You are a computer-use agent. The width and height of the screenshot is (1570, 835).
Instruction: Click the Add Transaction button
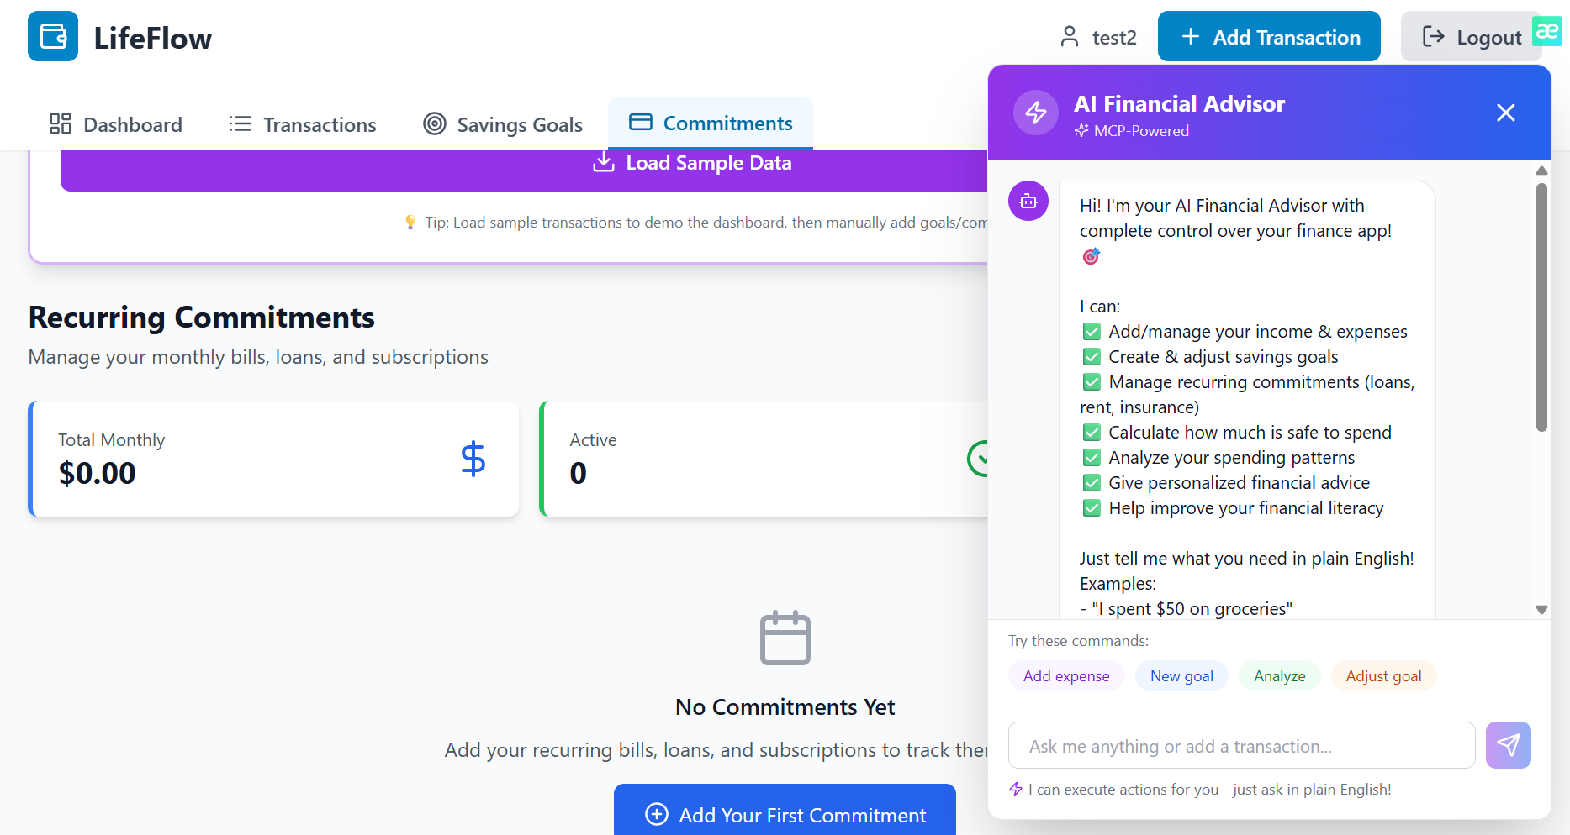click(1269, 36)
